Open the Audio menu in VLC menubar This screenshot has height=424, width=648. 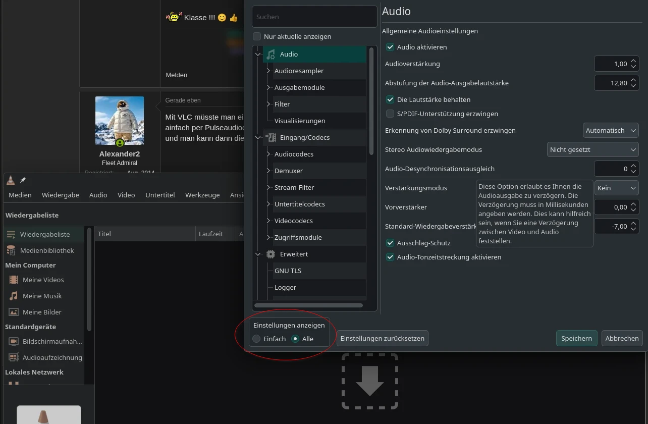[98, 195]
